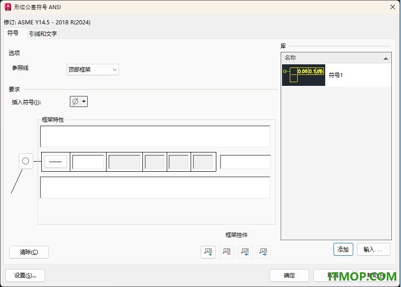Click the straightness symbol button in first frame cell
401x287 pixels.
point(56,162)
